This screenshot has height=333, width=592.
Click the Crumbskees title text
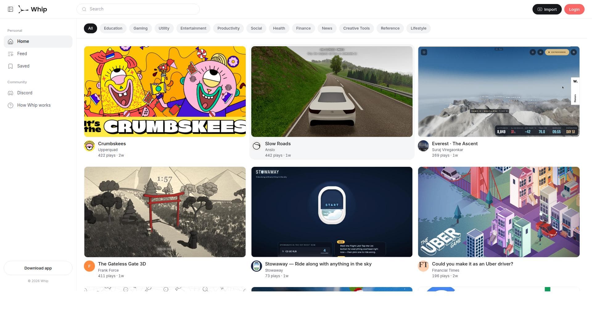tap(112, 144)
